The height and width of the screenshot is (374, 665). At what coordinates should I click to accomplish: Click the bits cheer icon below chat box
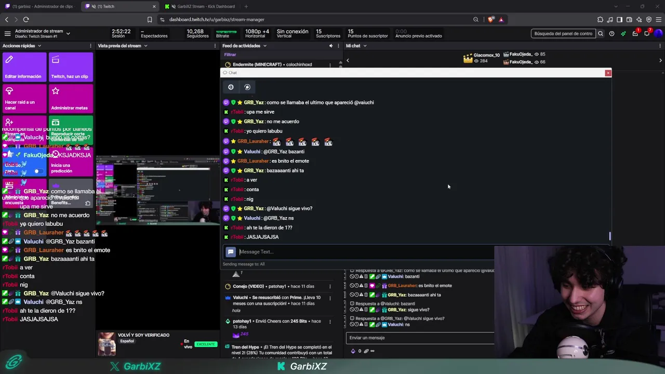click(353, 351)
